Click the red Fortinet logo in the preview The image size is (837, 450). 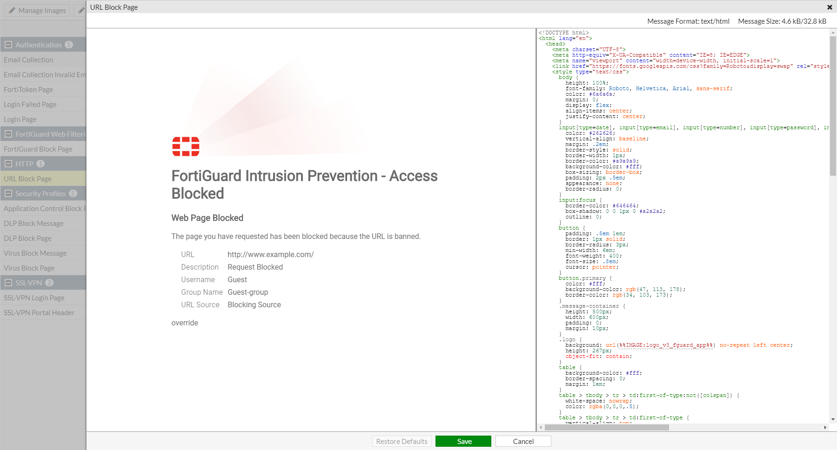click(185, 146)
